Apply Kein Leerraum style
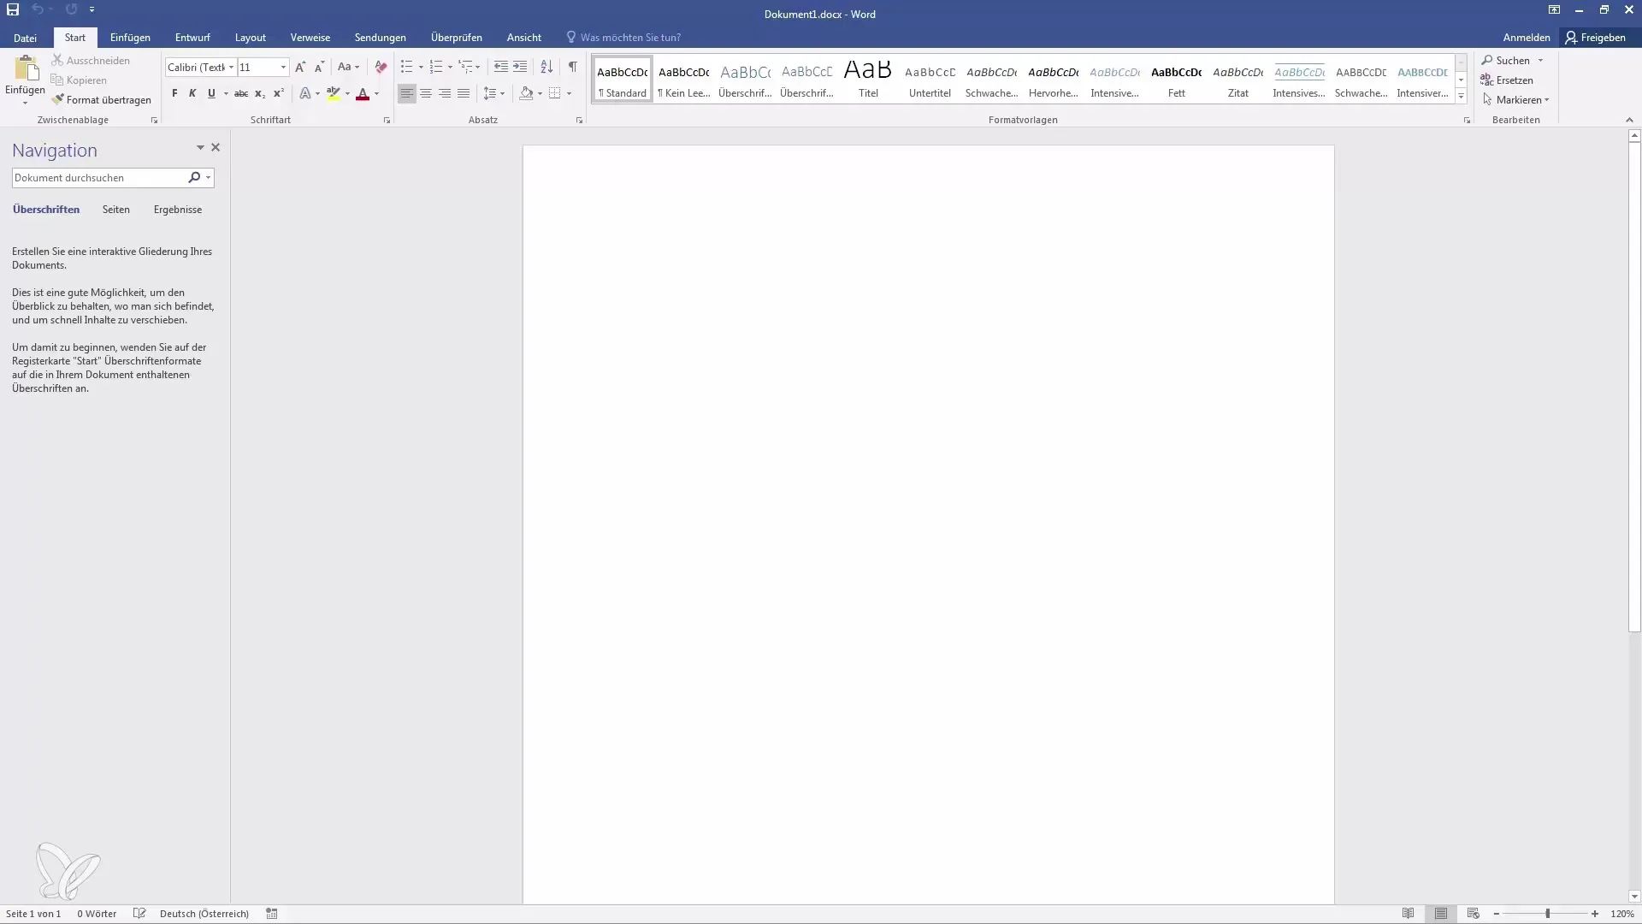 pyautogui.click(x=684, y=79)
